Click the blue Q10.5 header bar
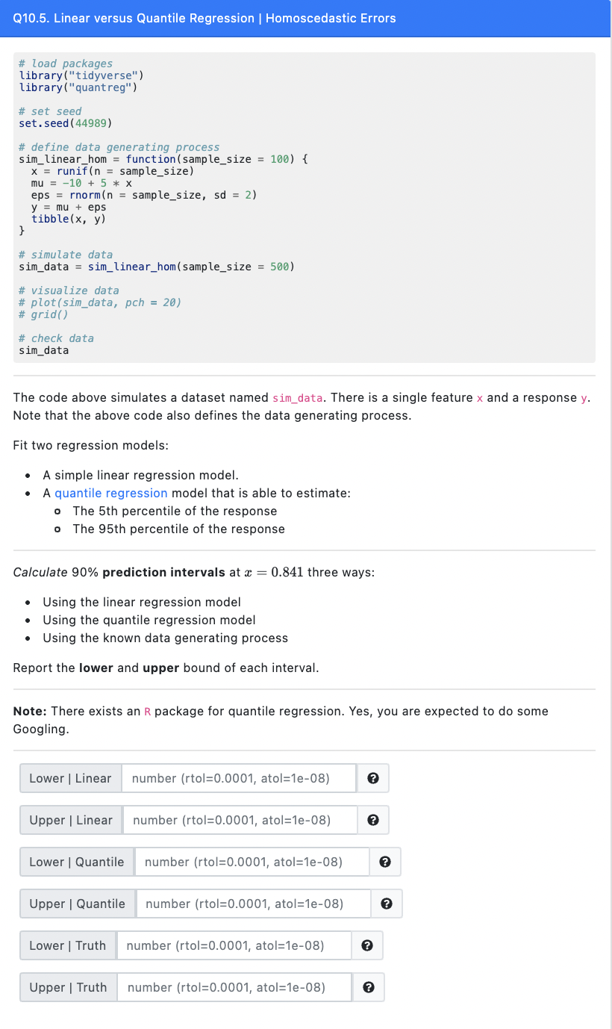Viewport: 612px width, 1029px height. pyautogui.click(x=306, y=19)
